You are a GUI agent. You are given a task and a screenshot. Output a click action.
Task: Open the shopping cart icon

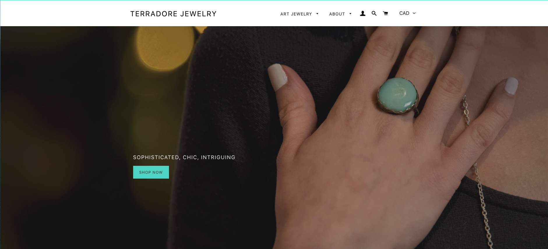click(385, 13)
